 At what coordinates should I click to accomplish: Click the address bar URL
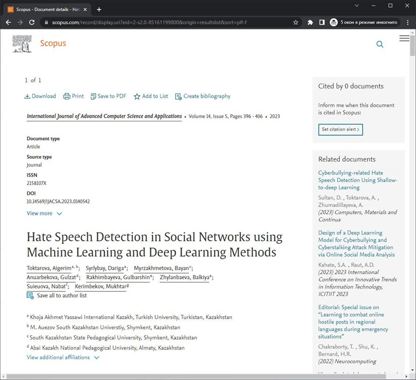[149, 23]
